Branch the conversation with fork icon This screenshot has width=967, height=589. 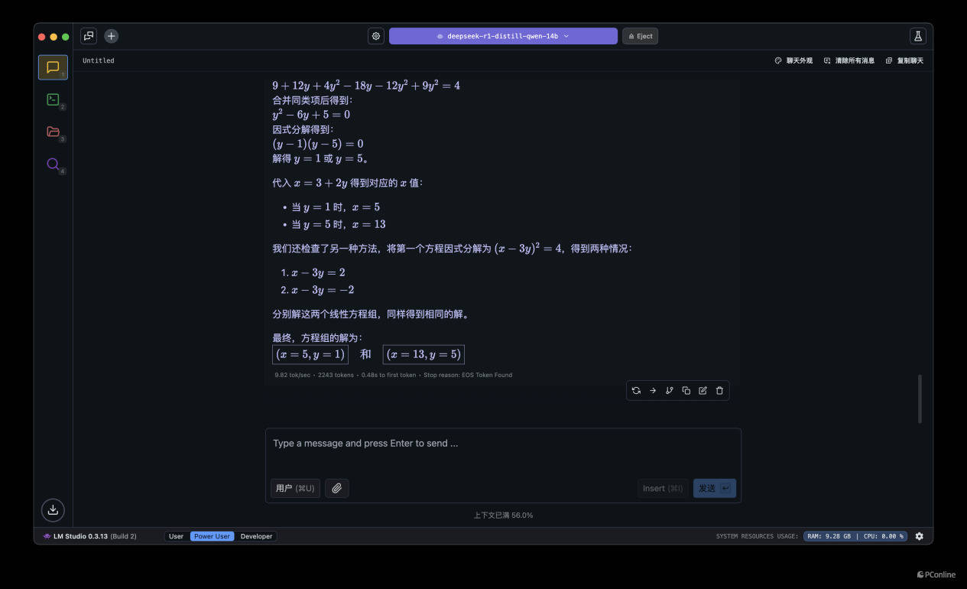[x=669, y=391]
